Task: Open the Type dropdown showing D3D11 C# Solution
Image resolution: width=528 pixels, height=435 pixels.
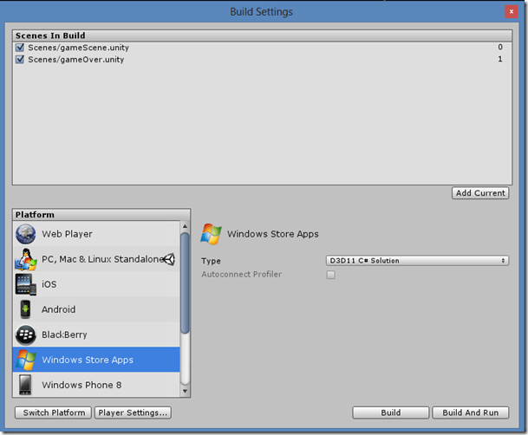Action: pos(417,260)
